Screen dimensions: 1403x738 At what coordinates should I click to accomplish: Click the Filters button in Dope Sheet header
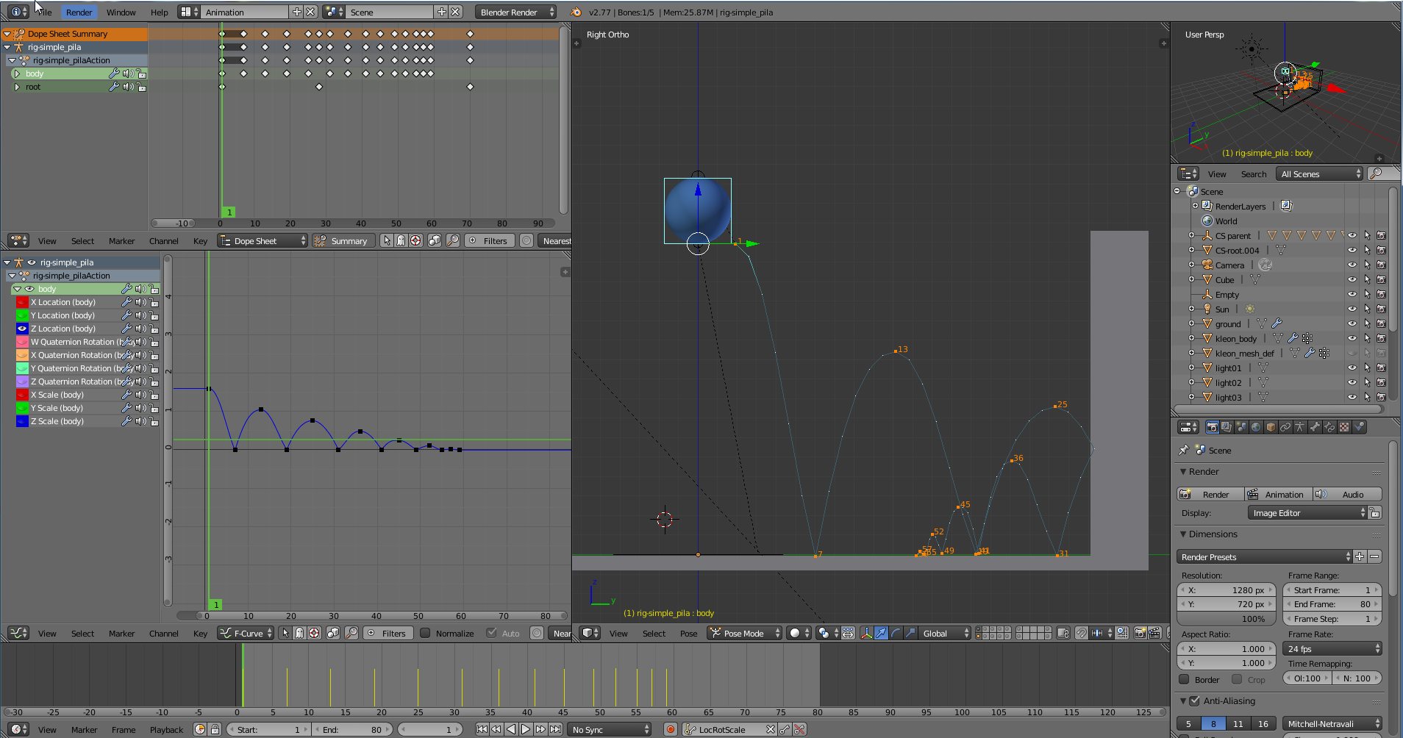click(x=488, y=240)
